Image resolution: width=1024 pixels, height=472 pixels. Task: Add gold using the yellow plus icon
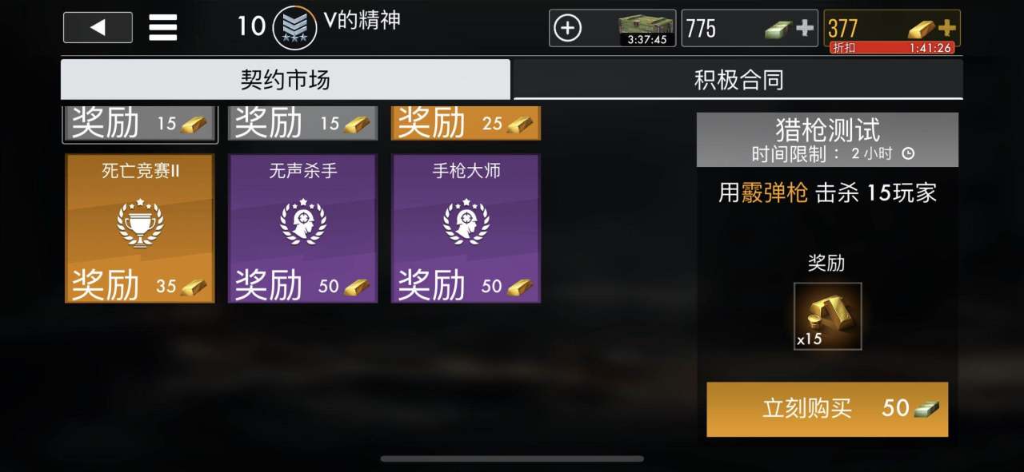(x=946, y=28)
